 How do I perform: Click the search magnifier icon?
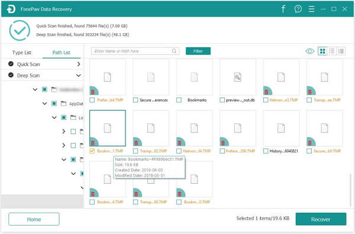point(174,51)
